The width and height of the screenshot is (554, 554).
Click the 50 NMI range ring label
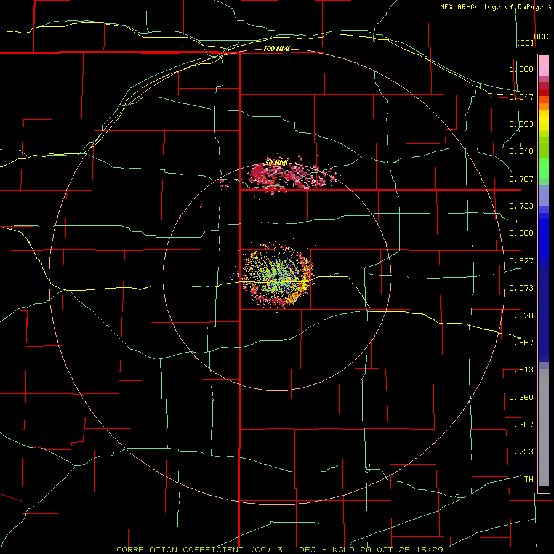276,163
